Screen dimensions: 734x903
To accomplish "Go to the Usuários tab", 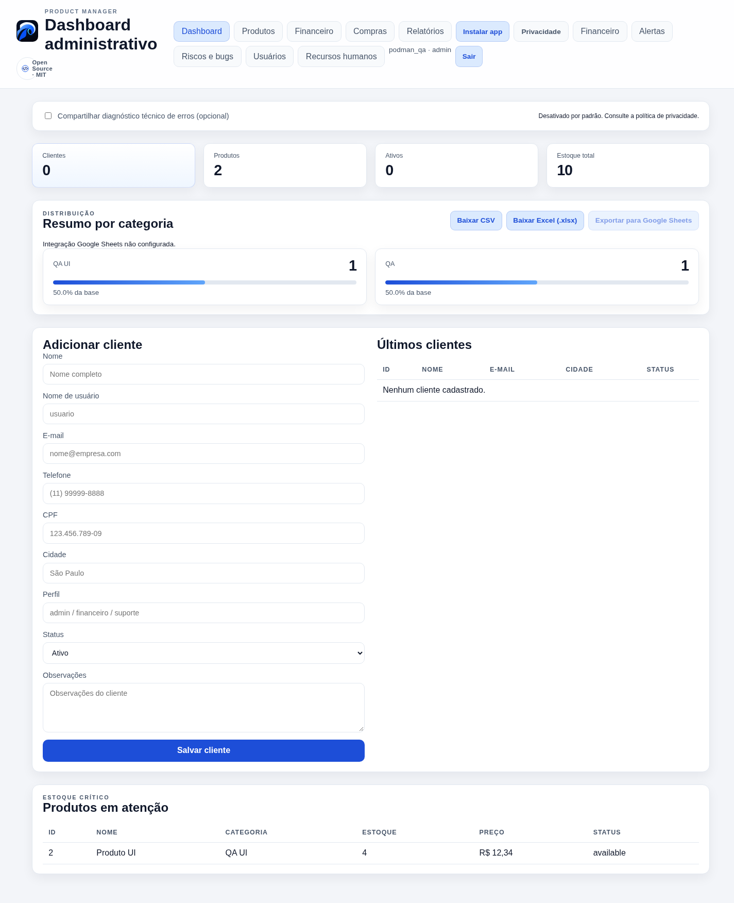I will (269, 57).
